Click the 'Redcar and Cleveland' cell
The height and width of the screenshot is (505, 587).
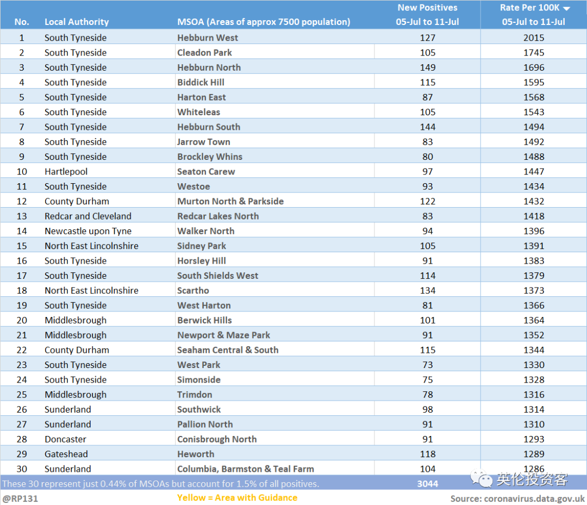(88, 216)
